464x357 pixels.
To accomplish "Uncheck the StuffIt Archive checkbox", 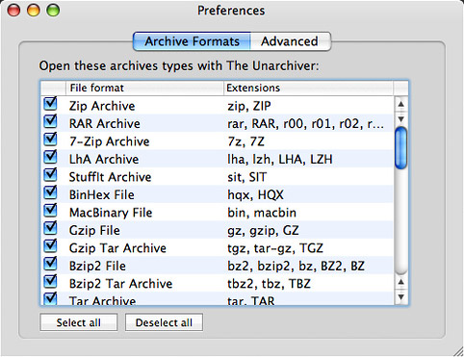I will pos(50,175).
